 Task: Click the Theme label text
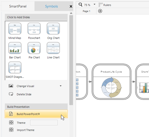(21, 123)
